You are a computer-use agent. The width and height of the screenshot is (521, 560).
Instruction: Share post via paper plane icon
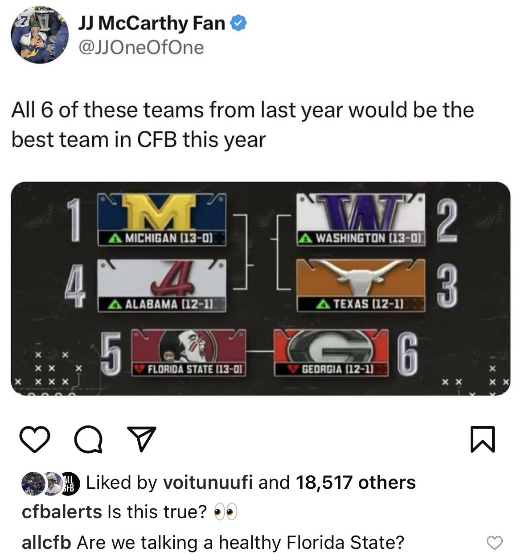click(x=142, y=438)
